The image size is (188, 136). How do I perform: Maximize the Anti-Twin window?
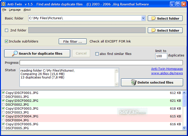(178, 4)
